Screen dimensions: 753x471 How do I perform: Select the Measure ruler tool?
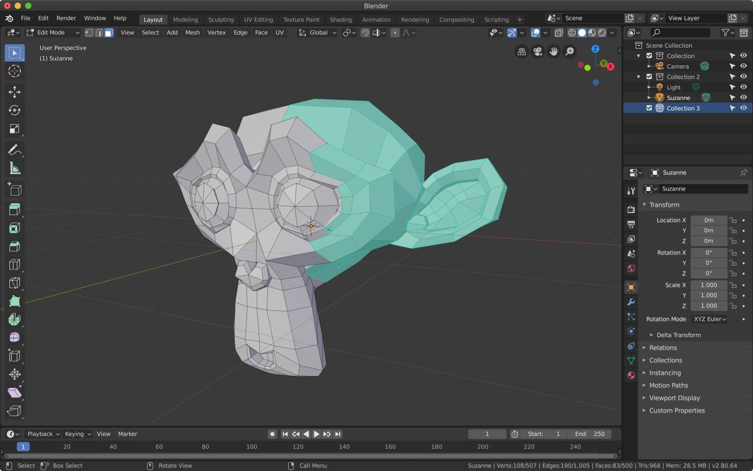[x=14, y=168]
